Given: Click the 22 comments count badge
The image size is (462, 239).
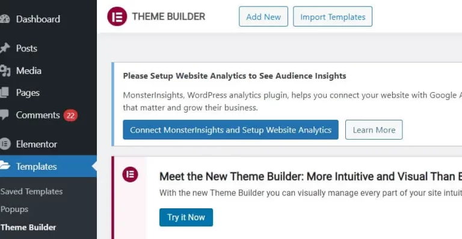Looking at the screenshot, I should coord(70,116).
